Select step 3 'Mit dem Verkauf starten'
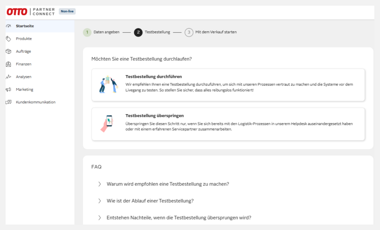The height and width of the screenshot is (230, 380). [189, 32]
